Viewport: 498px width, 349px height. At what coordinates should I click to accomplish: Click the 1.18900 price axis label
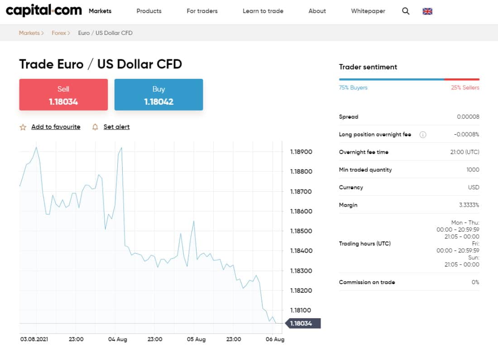301,152
